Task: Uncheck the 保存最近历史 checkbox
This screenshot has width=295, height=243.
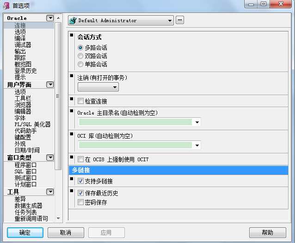Action: pyautogui.click(x=80, y=193)
